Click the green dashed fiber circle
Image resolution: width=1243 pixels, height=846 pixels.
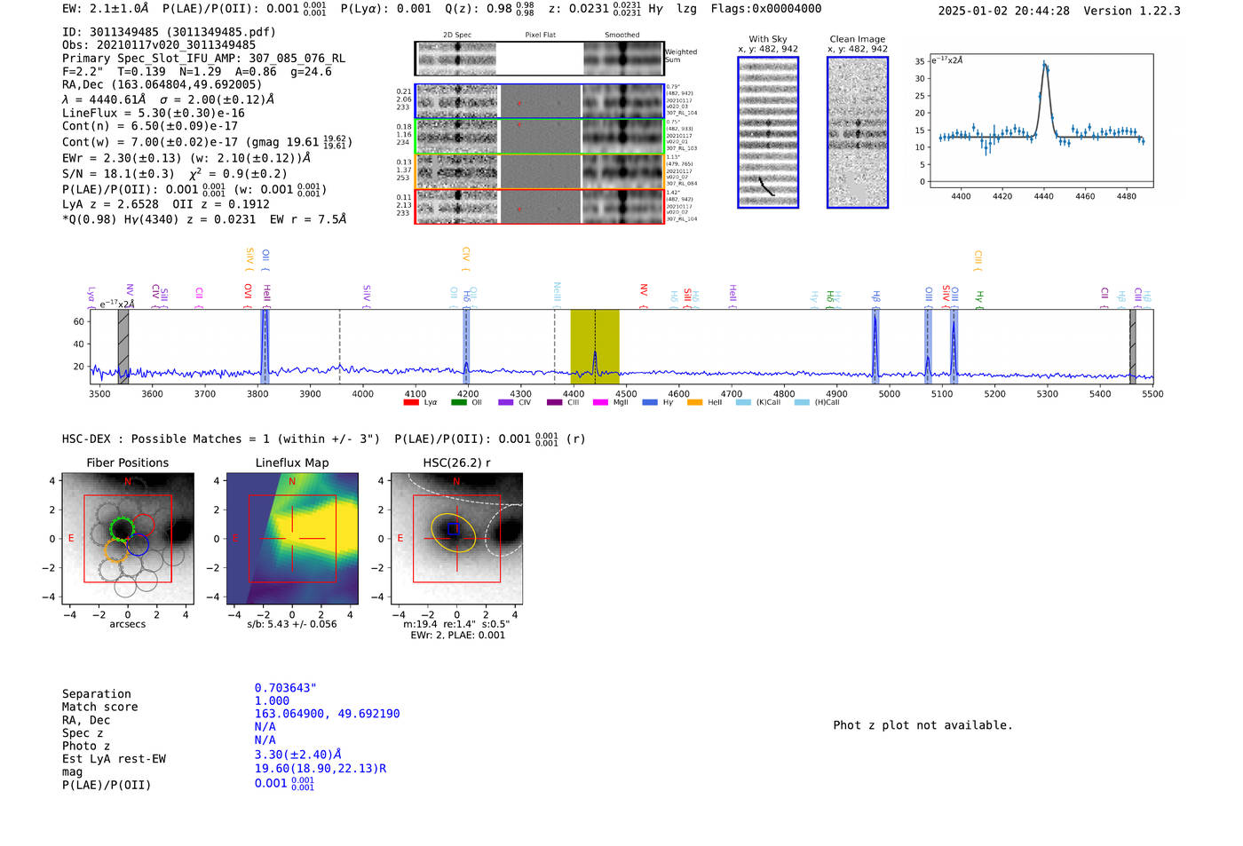point(123,528)
